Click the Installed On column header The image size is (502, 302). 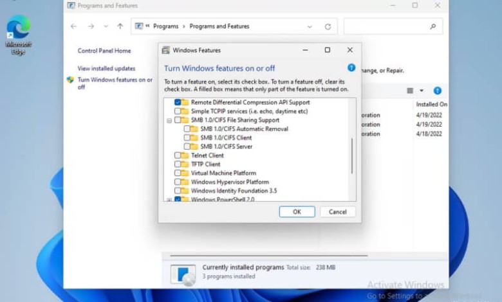tap(431, 104)
